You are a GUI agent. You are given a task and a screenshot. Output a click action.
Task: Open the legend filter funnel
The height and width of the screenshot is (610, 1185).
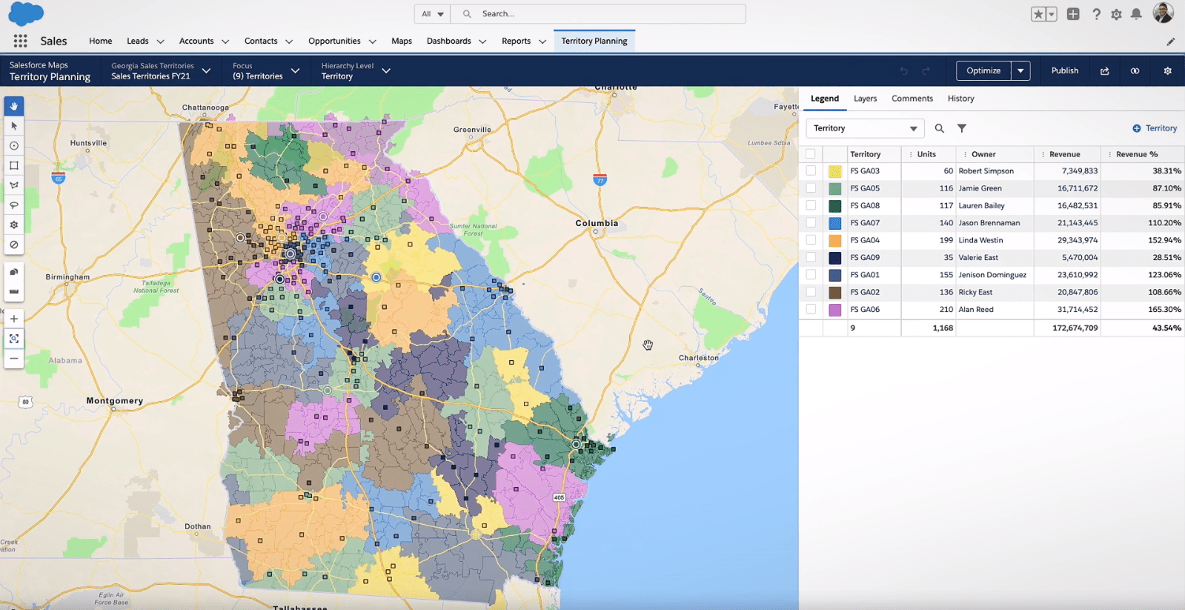point(962,128)
